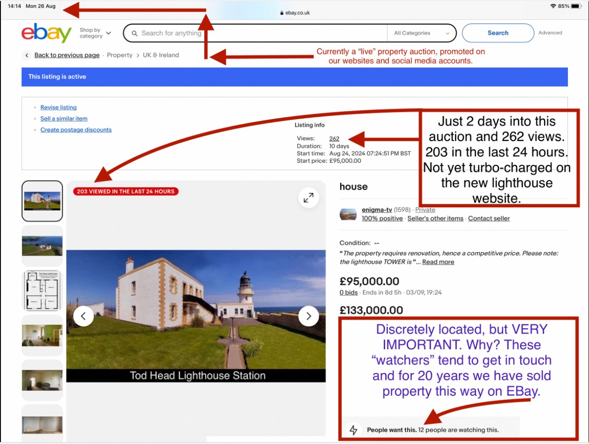The width and height of the screenshot is (589, 444).
Task: Click Private seller link
Action: point(425,210)
